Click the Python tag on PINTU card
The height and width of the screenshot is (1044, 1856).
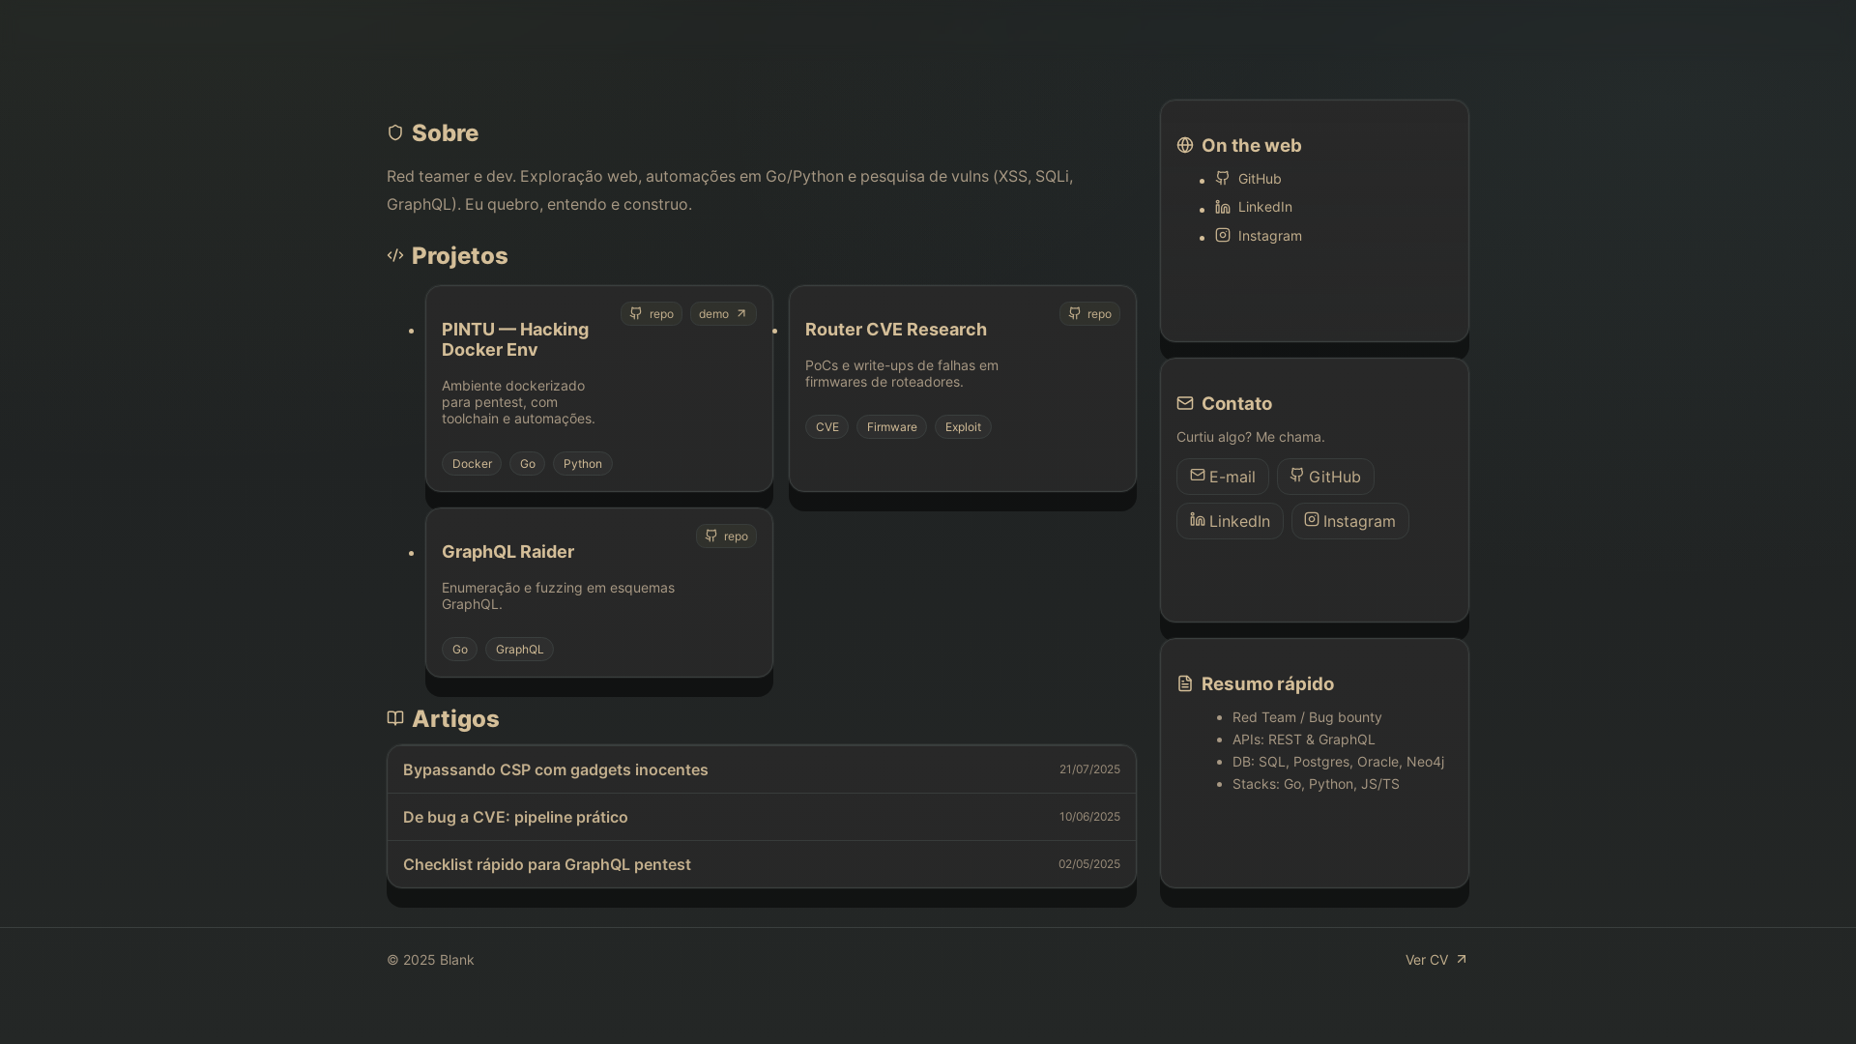point(583,464)
